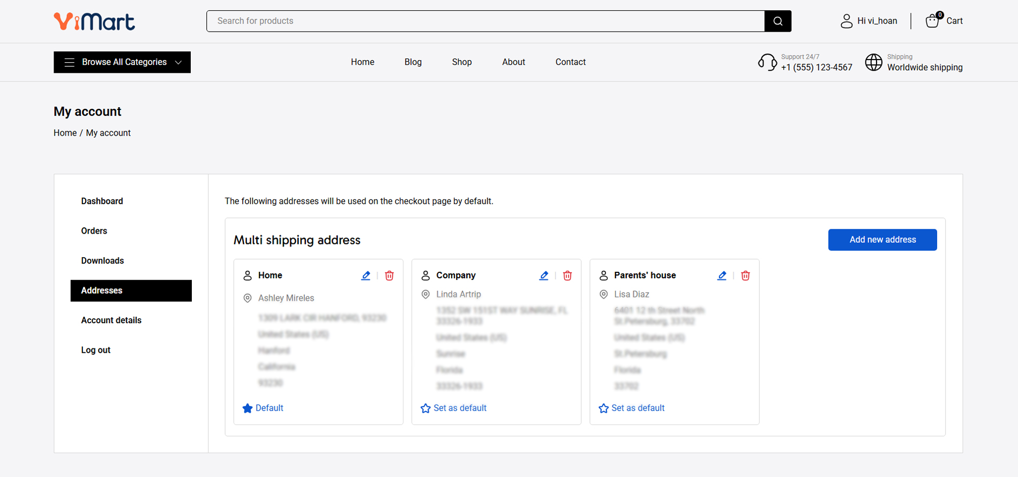Viewport: 1018px width, 477px height.
Task: Open the Shop menu item
Action: point(461,62)
